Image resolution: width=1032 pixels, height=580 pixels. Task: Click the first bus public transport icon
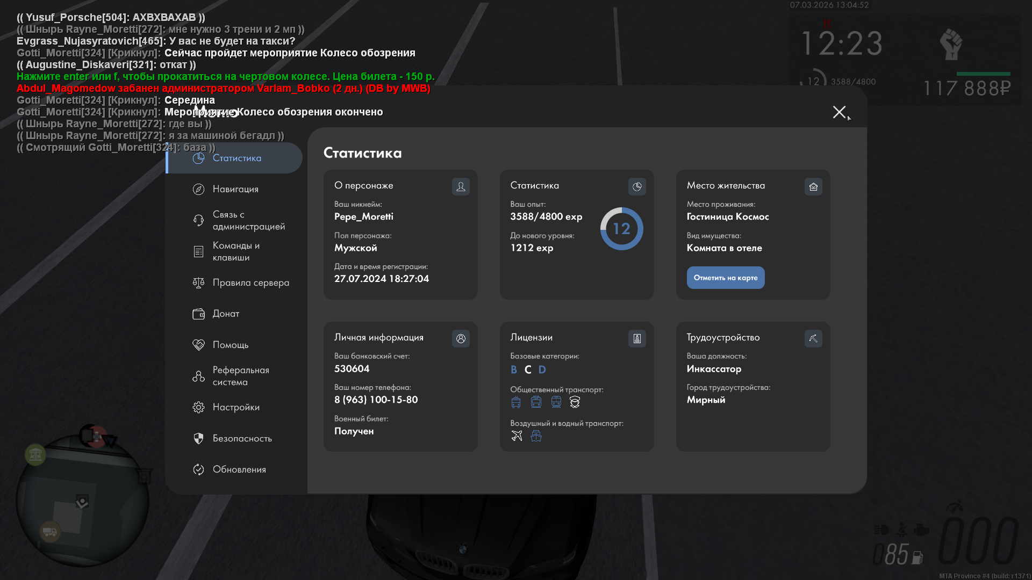[516, 402]
